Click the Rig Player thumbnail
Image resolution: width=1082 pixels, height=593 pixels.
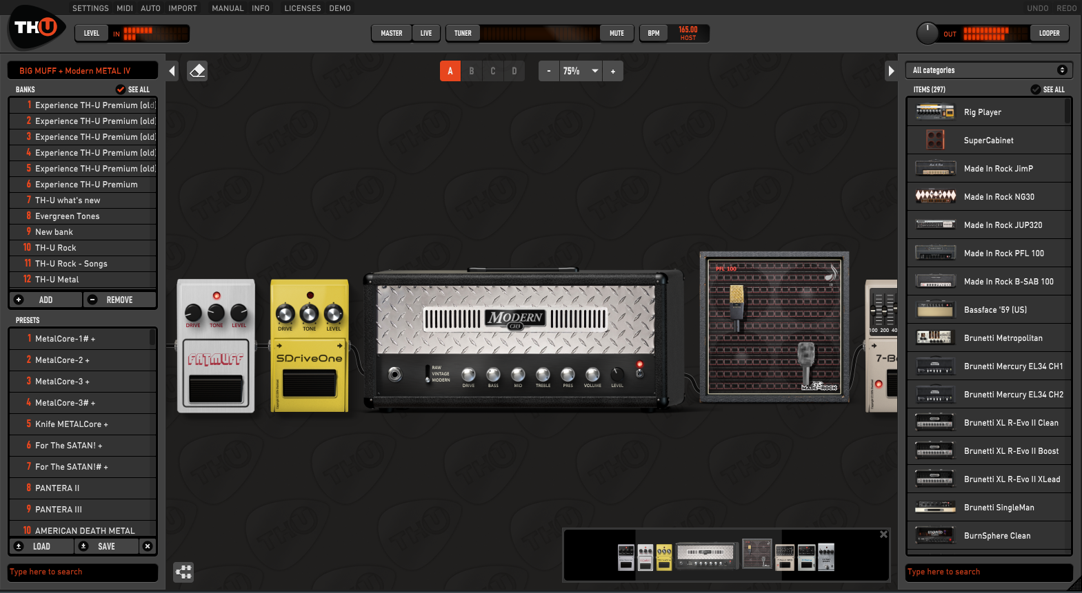pos(934,112)
